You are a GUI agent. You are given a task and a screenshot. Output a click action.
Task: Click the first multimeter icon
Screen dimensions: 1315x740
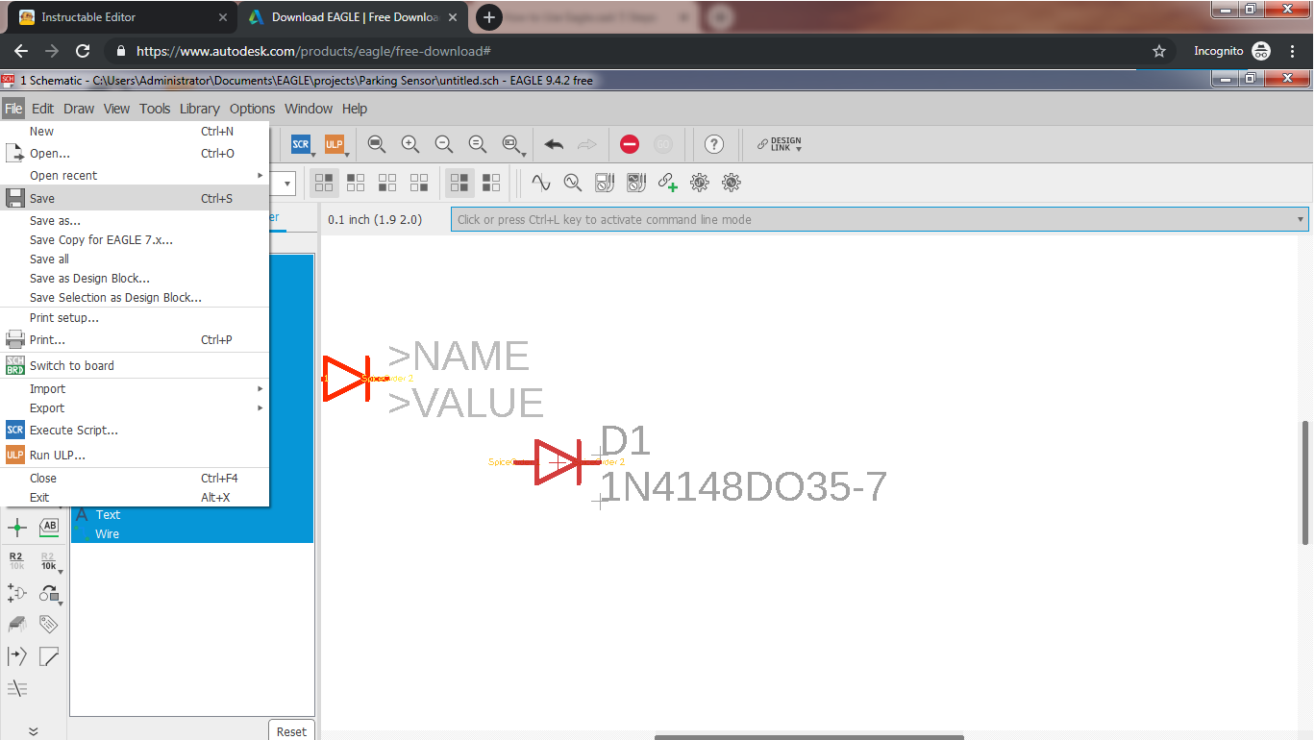605,182
